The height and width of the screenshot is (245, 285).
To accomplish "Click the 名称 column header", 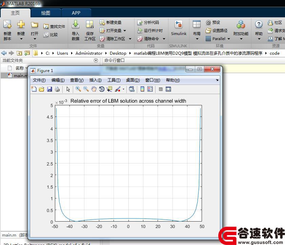I will [x=19, y=68].
